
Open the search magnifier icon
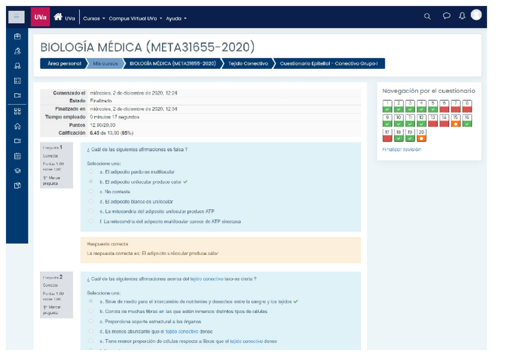coord(427,17)
